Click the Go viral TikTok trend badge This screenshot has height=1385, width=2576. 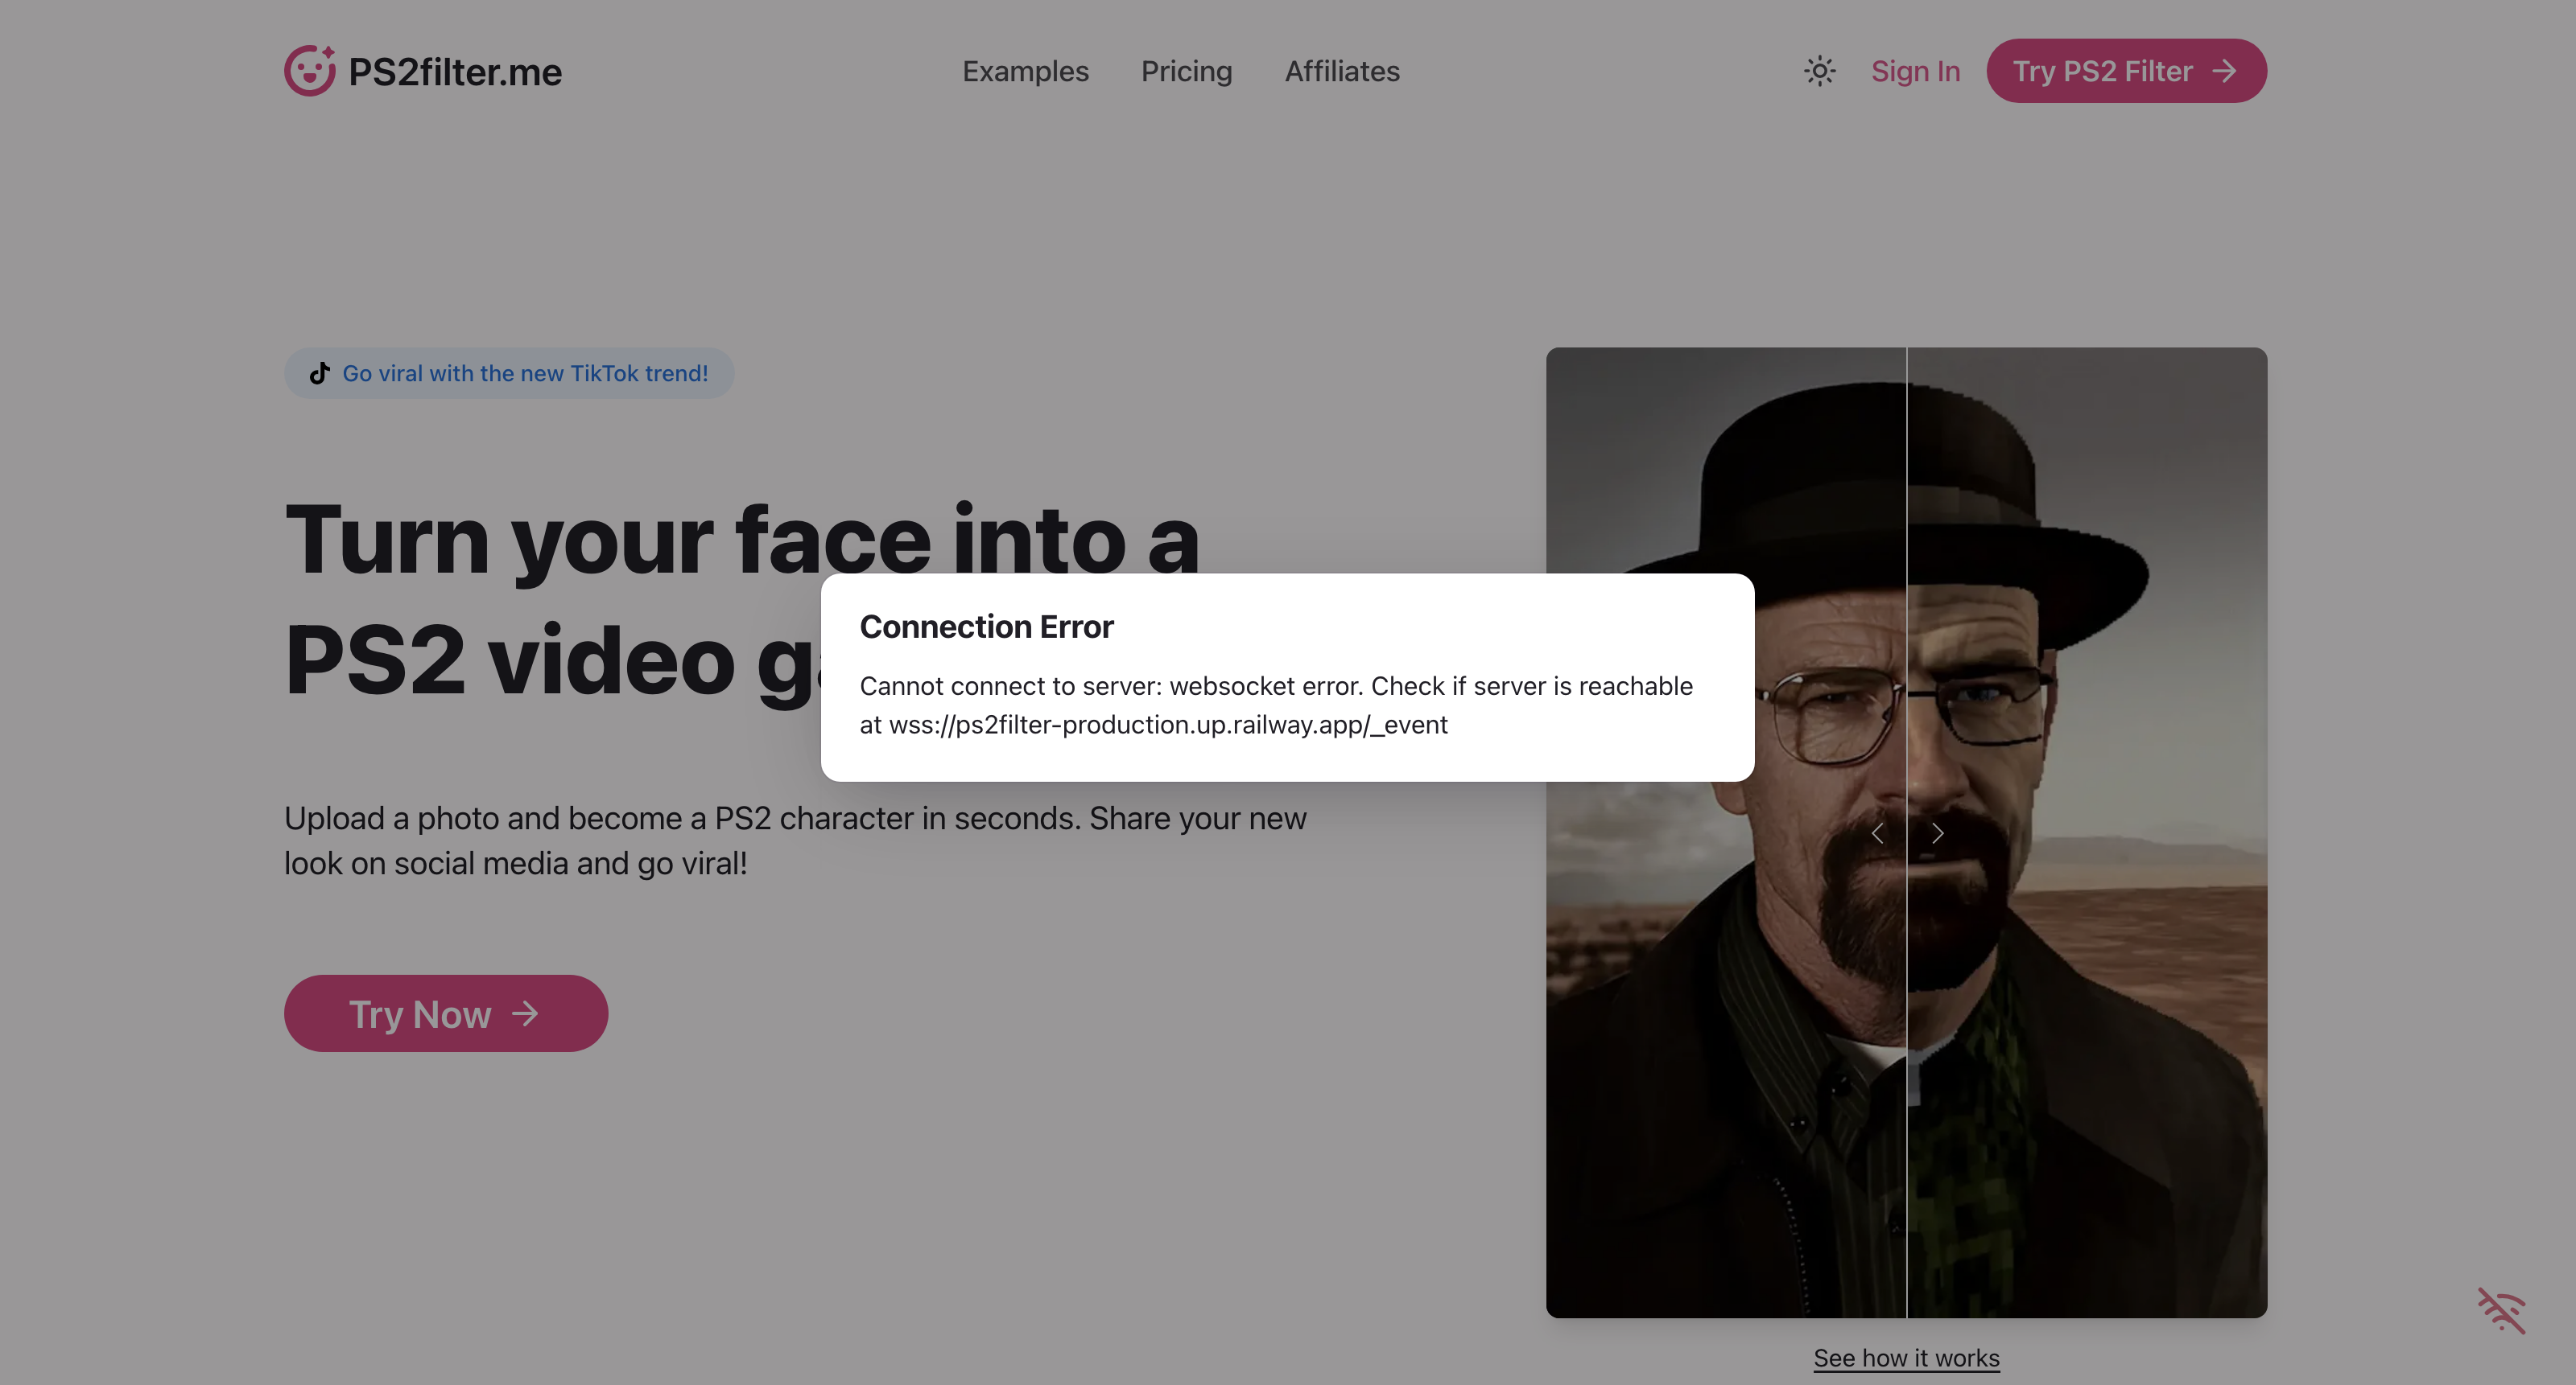[509, 372]
